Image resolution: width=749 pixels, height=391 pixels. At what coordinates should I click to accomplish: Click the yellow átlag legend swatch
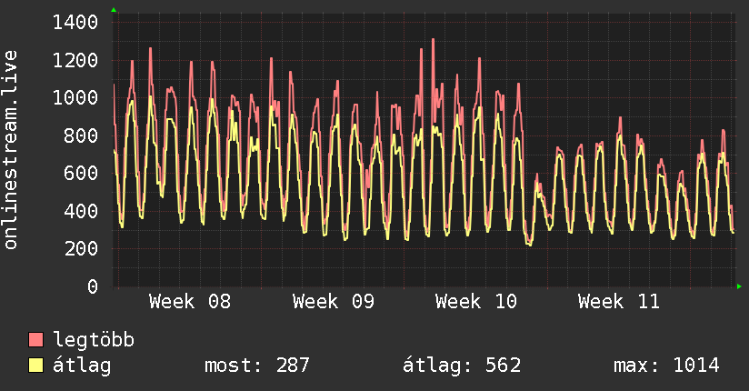pyautogui.click(x=35, y=366)
